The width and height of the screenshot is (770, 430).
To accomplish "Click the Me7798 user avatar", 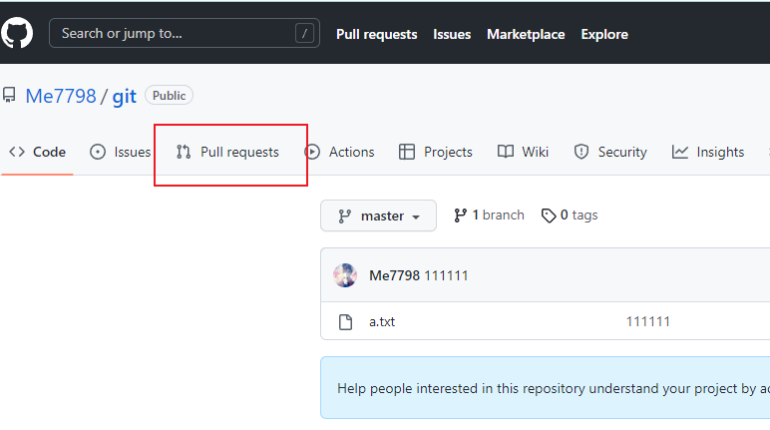I will coord(345,275).
